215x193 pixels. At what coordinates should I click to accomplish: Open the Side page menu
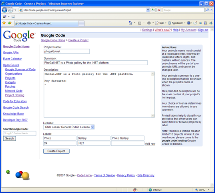161,23
